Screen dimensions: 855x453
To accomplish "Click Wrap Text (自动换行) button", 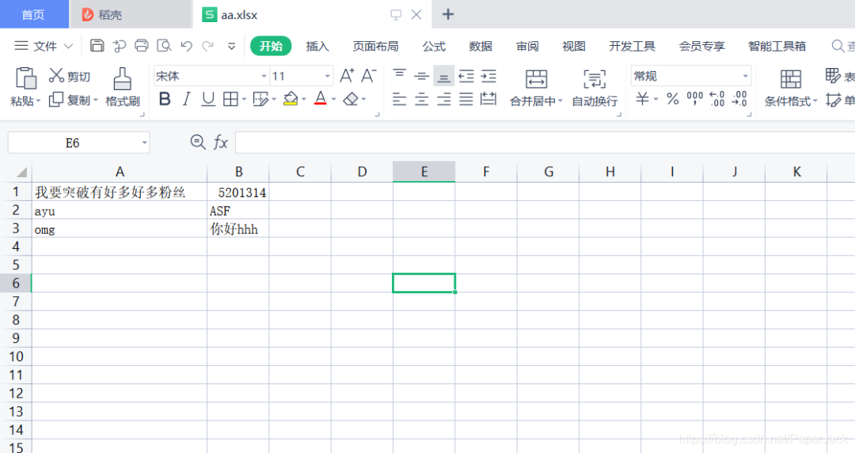I will click(595, 87).
